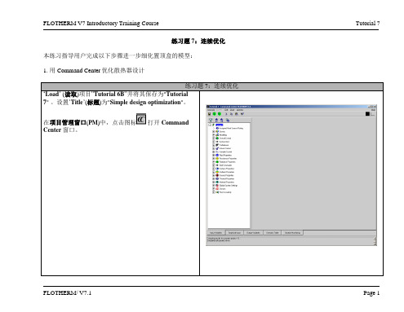
Task: Open the Window menu
Action: pyautogui.click(x=240, y=110)
